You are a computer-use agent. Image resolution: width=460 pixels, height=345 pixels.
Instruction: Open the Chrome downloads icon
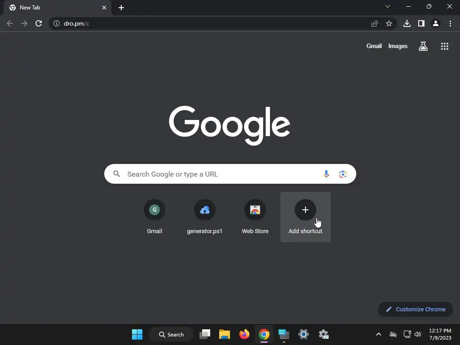coord(407,23)
